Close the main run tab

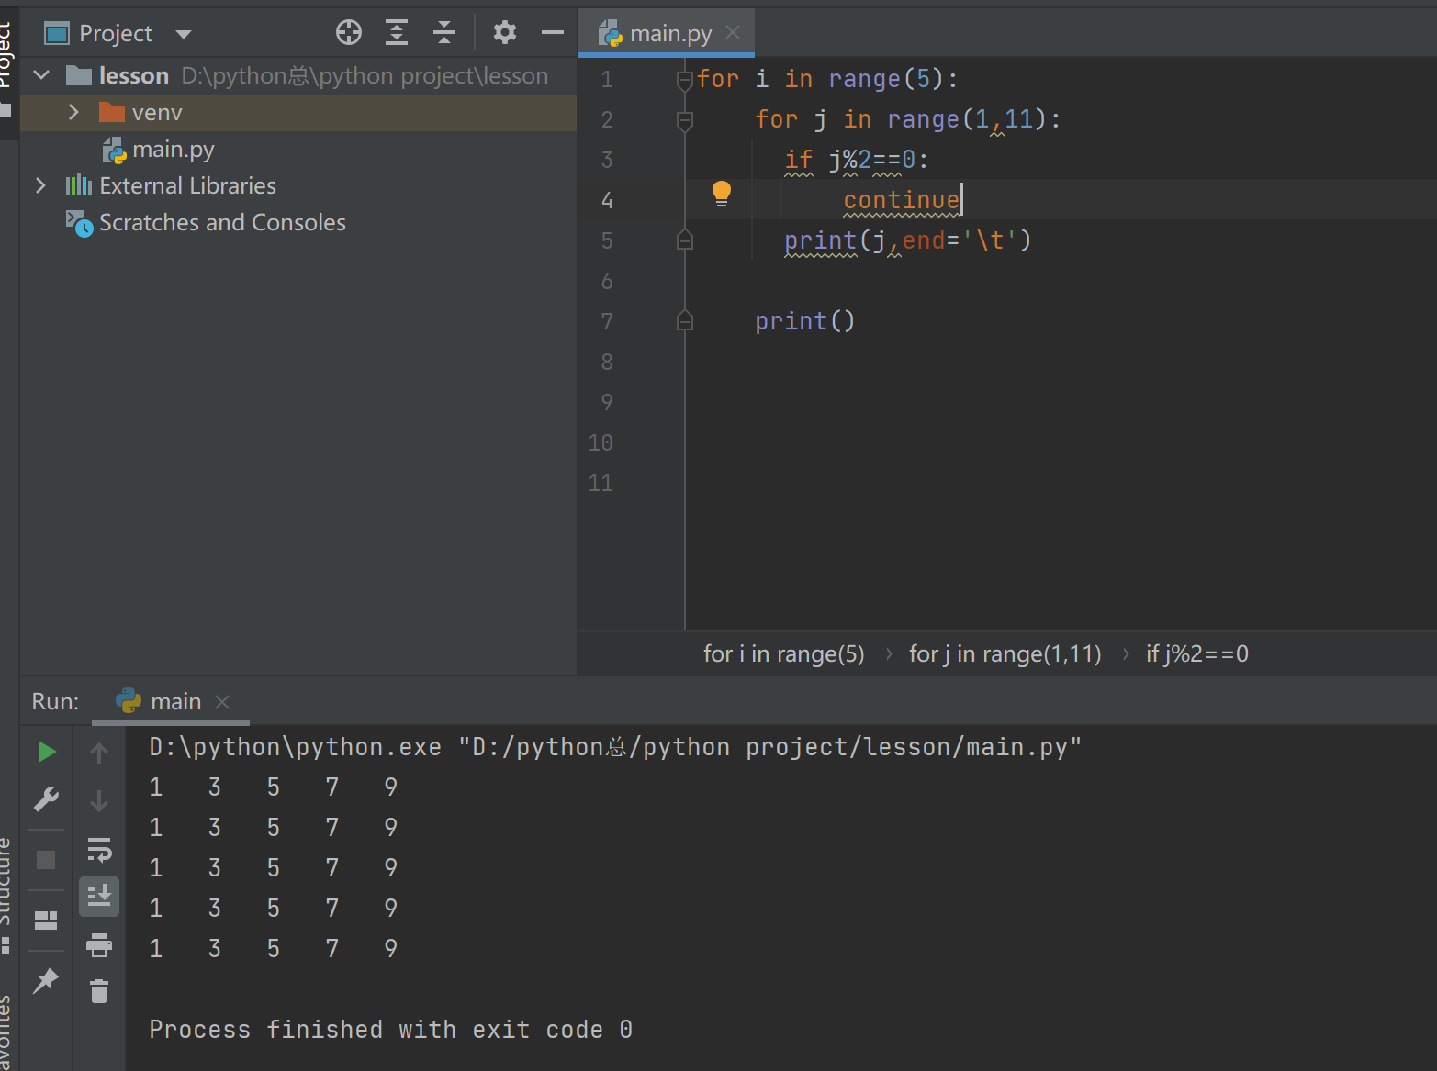coord(222,702)
